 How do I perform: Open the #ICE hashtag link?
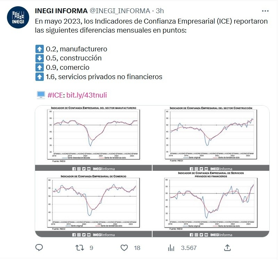pyautogui.click(x=55, y=95)
